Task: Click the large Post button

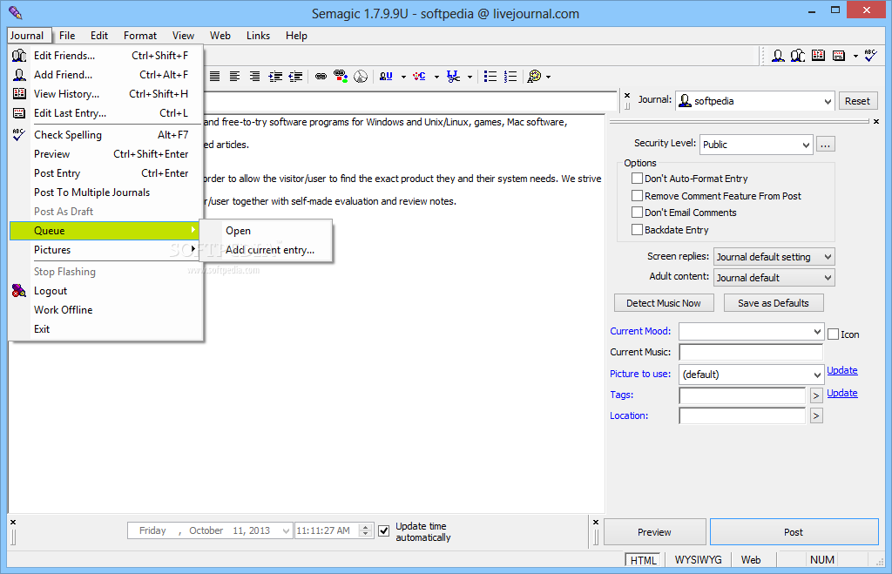Action: coord(794,532)
